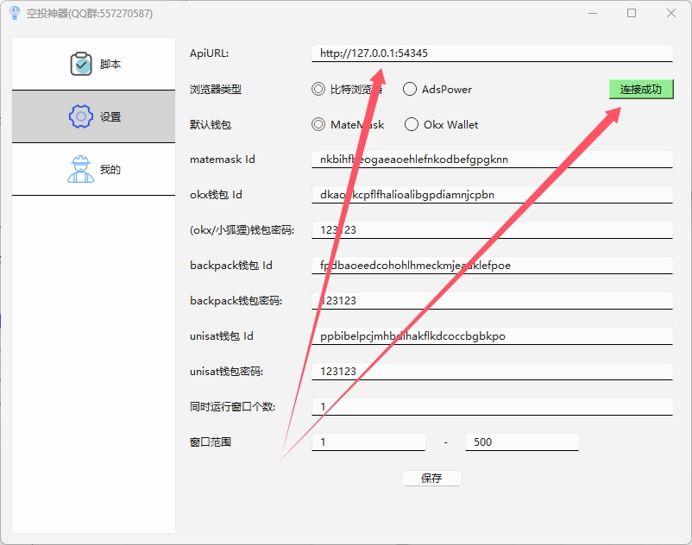The height and width of the screenshot is (545, 692).
Task: Click the window range end field 500
Action: click(x=521, y=442)
